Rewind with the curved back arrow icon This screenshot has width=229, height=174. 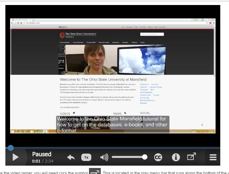point(71,157)
